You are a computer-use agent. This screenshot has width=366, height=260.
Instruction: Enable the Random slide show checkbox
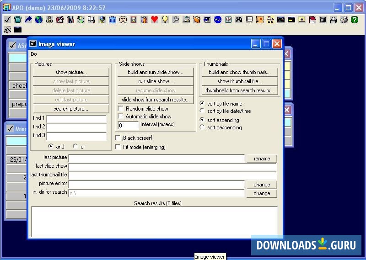pos(121,109)
